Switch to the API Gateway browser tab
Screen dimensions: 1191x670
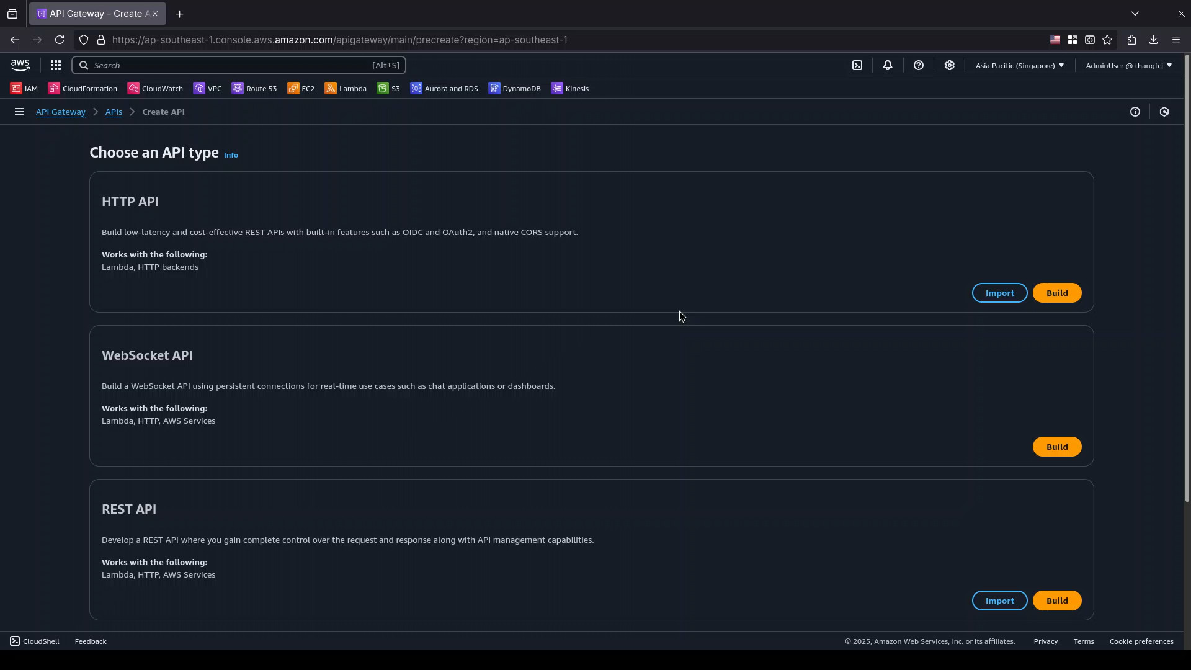[97, 14]
